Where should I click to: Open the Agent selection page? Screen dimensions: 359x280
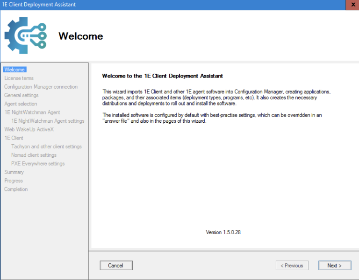tap(21, 104)
